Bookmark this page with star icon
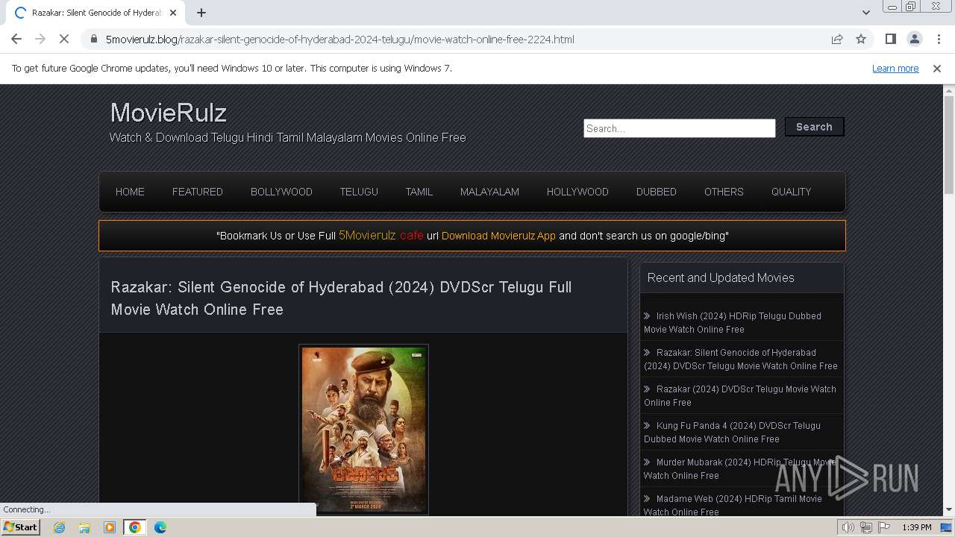Screen dimensions: 955x537 tap(861, 39)
